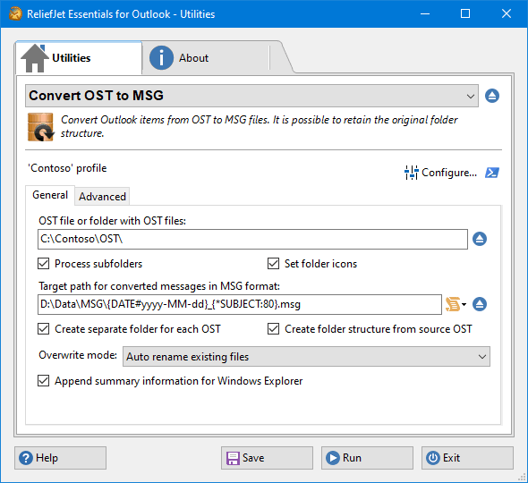The image size is (528, 483).
Task: Click the blue info icon on About tab
Action: pyautogui.click(x=161, y=58)
